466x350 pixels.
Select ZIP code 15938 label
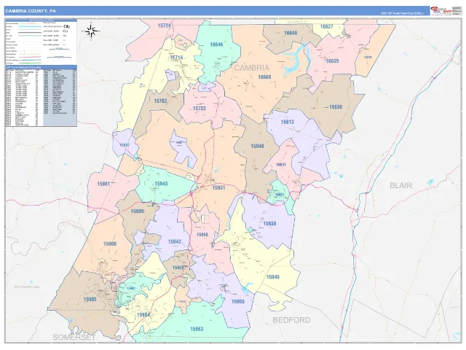point(269,224)
